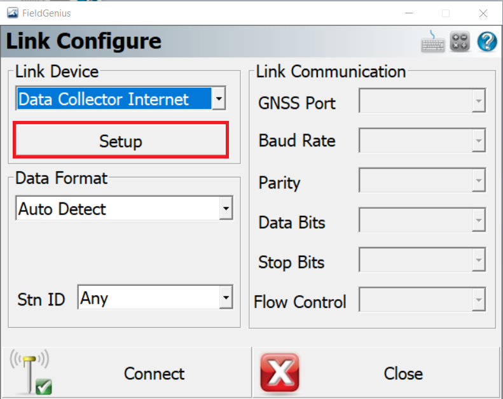This screenshot has width=503, height=399.
Task: Minimize the FieldGenius window
Action: click(x=409, y=13)
